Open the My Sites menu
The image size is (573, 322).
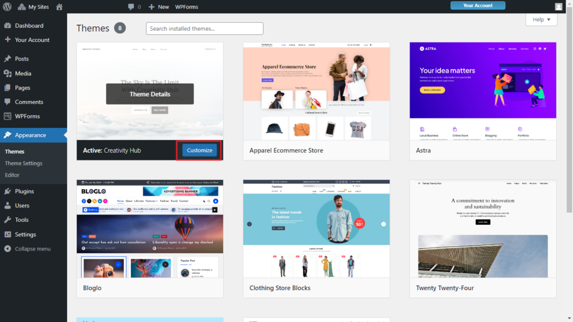click(34, 7)
